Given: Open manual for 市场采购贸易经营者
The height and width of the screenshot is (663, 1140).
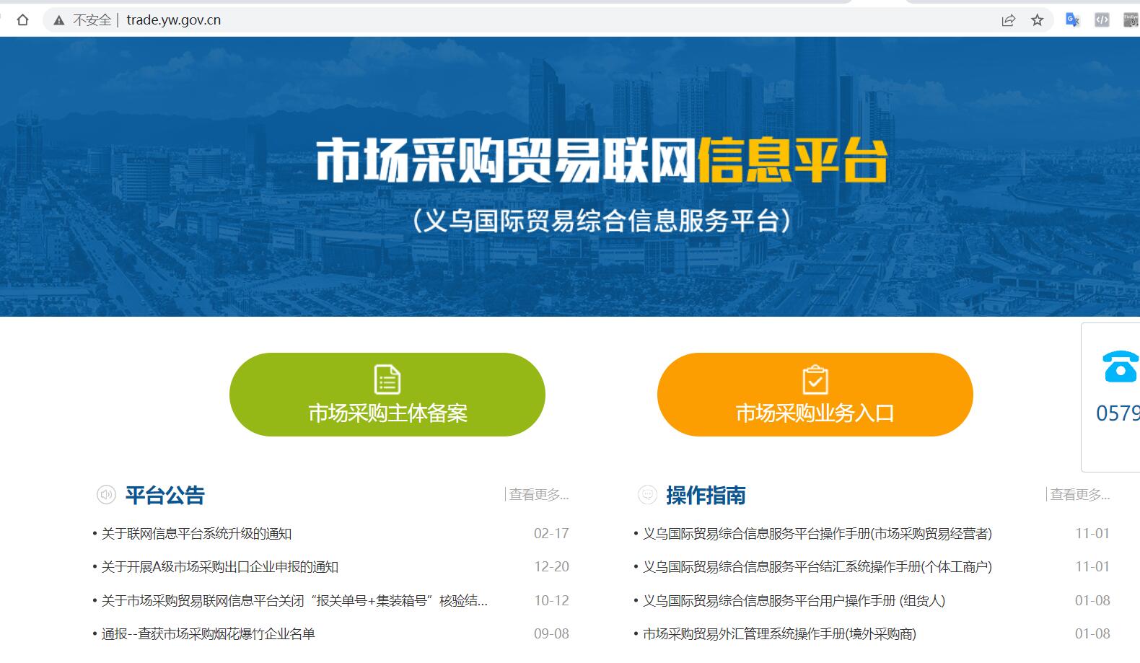Looking at the screenshot, I should 817,534.
